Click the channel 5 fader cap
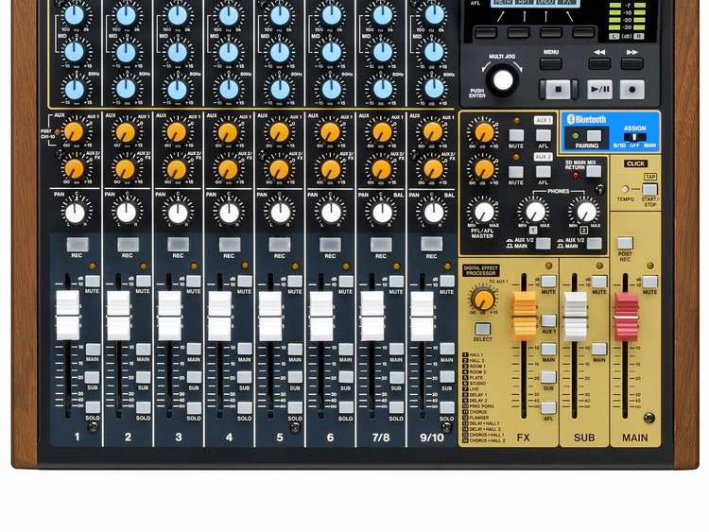Viewport: 709px width, 532px height. (270, 316)
